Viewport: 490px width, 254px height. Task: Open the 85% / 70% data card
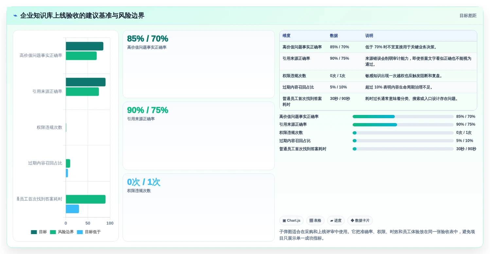point(199,64)
